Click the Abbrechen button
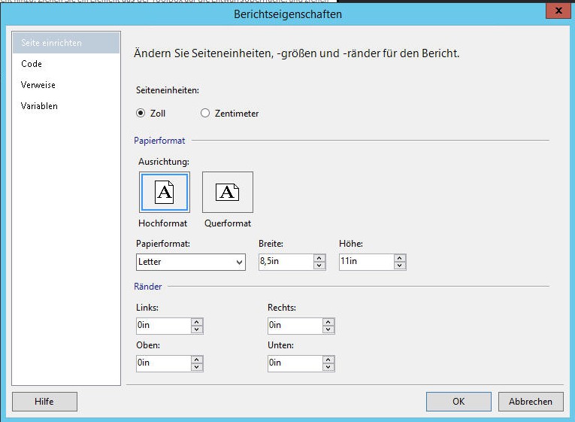Screen dimensions: 575x422 [x=530, y=402]
